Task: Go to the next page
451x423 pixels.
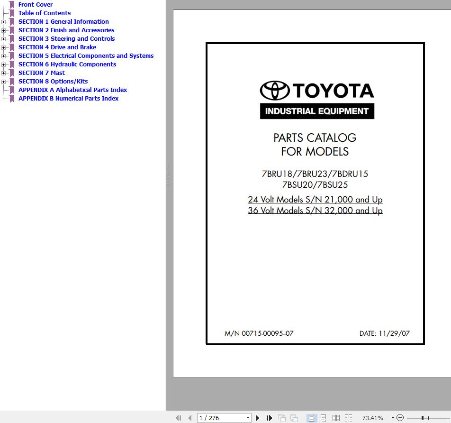Action: point(257,418)
